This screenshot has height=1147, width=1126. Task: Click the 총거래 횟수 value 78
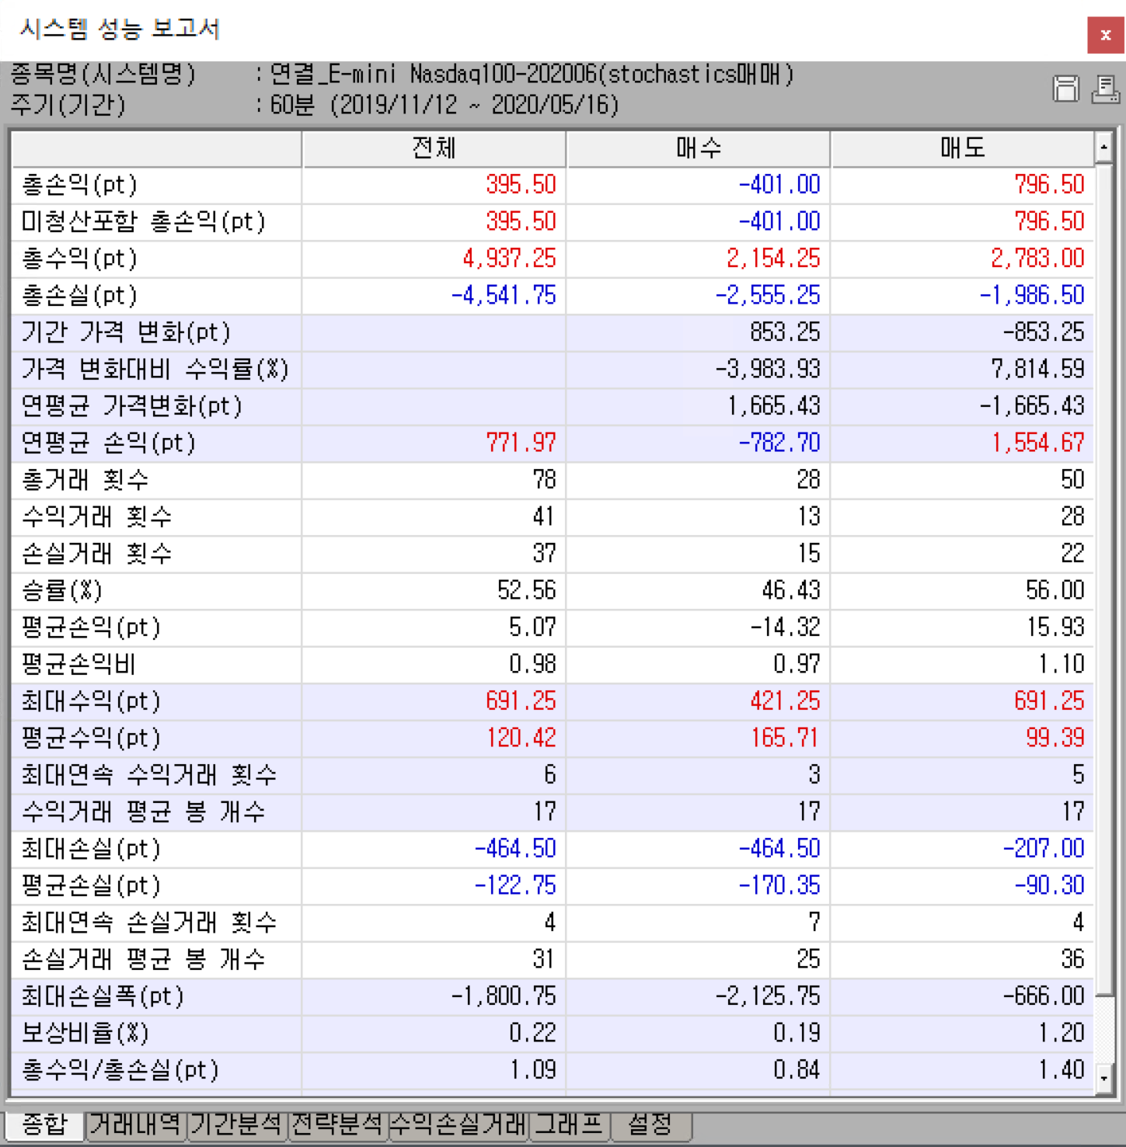pyautogui.click(x=545, y=480)
